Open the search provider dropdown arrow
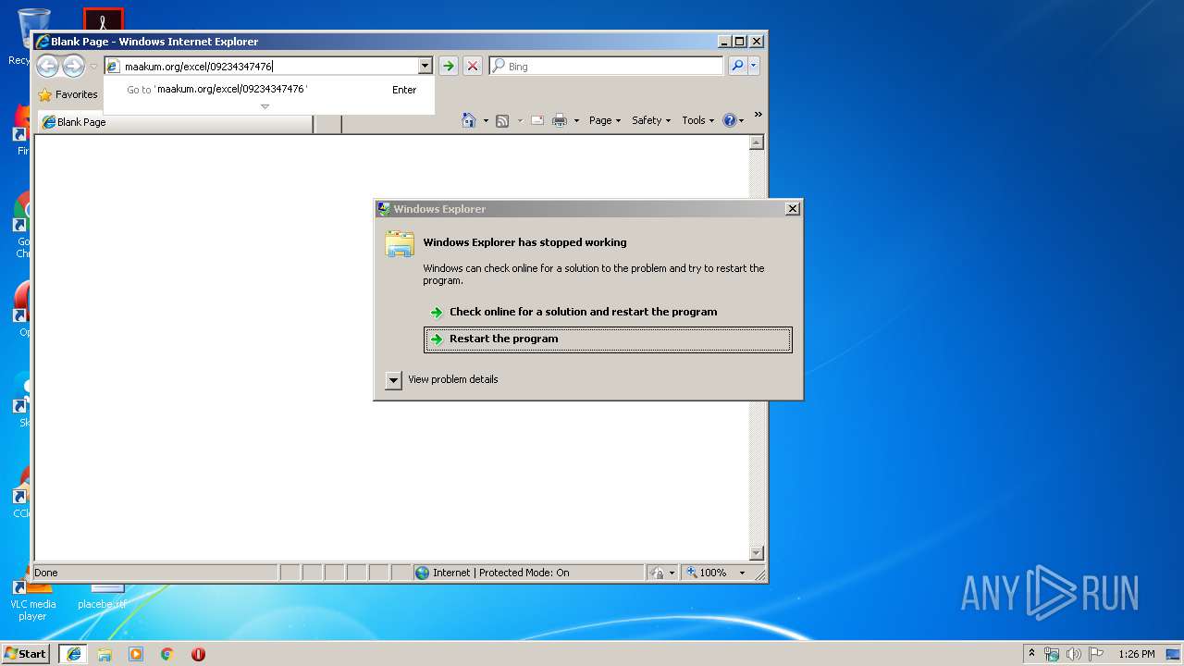Image resolution: width=1184 pixels, height=666 pixels. click(x=754, y=66)
